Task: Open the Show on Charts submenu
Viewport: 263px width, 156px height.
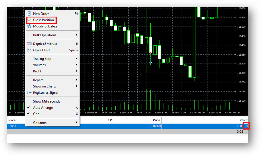Action: click(x=45, y=86)
